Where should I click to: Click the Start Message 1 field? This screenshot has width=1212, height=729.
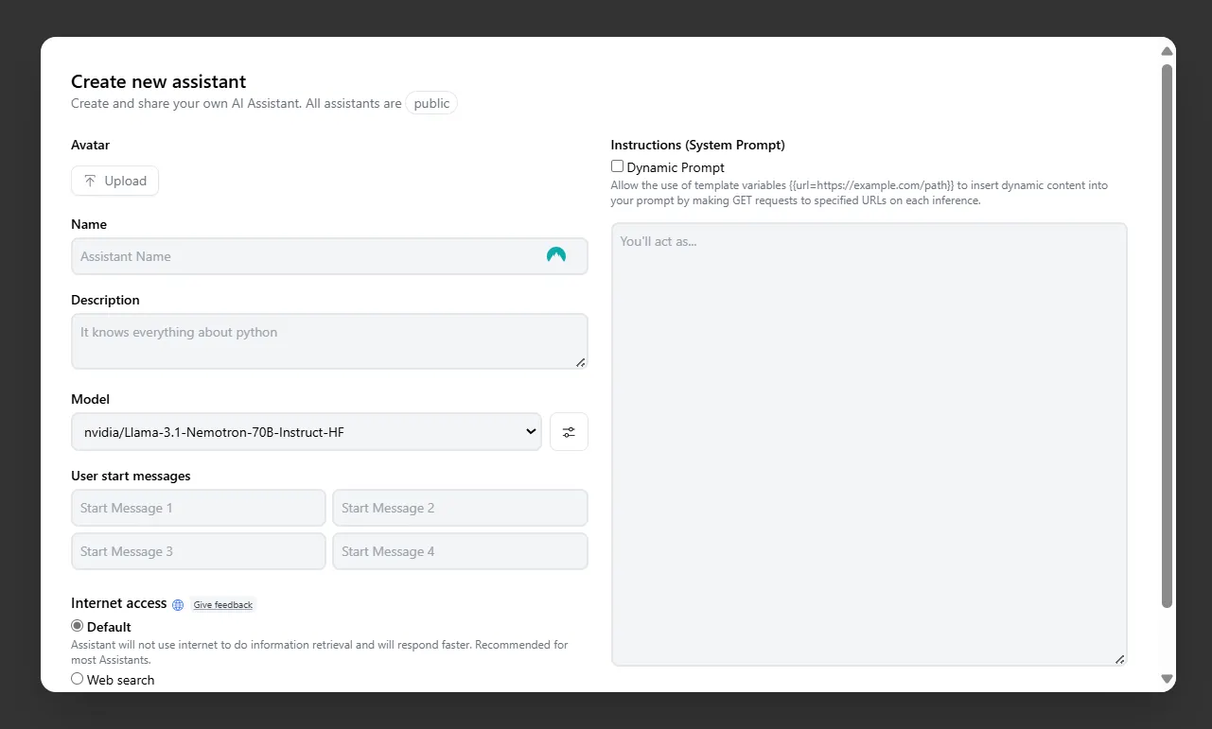pyautogui.click(x=198, y=508)
